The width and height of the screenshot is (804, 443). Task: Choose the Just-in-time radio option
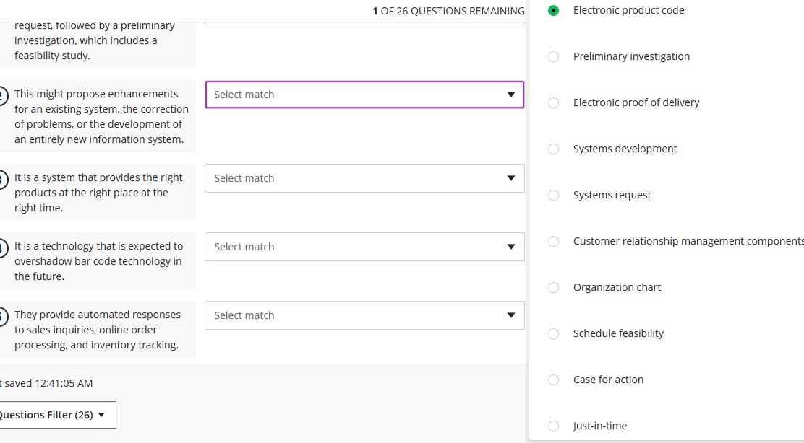pos(553,426)
